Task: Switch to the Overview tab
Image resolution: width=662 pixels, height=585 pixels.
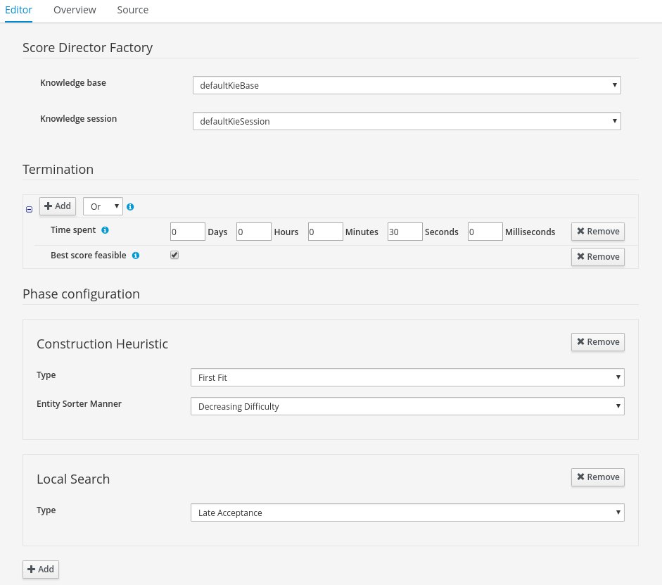Action: 75,10
